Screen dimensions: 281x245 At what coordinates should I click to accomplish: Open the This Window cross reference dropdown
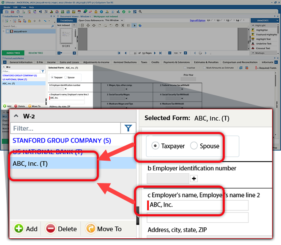tap(122, 20)
